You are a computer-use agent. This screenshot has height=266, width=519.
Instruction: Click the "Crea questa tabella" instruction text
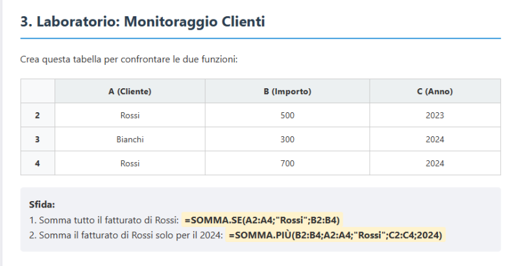[x=129, y=60]
